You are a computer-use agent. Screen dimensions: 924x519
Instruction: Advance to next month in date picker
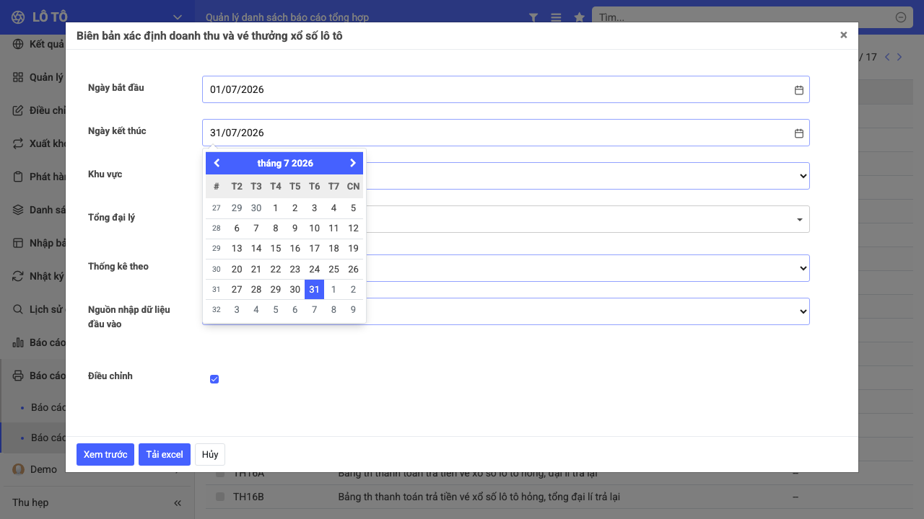point(353,163)
